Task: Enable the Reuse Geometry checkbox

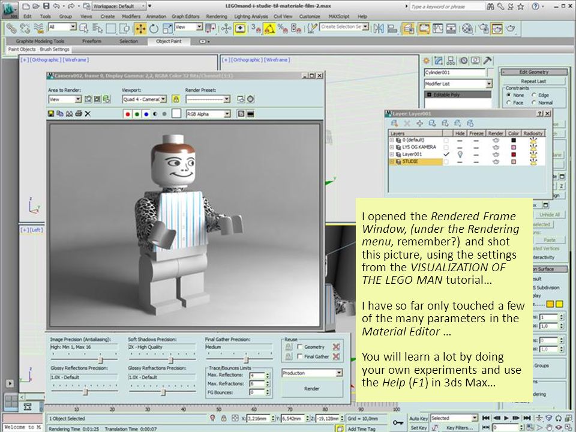Action: (x=300, y=347)
